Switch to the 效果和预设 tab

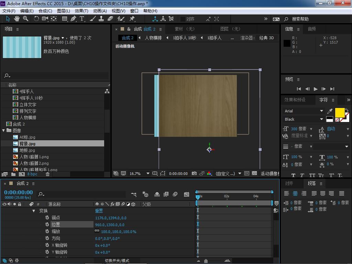coord(295,100)
